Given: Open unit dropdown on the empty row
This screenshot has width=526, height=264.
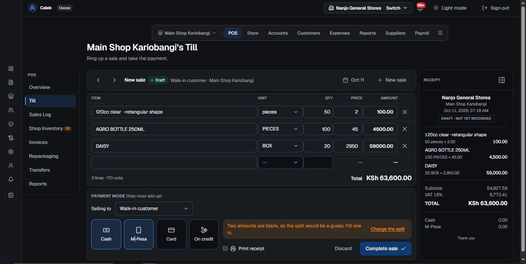Looking at the screenshot, I should pyautogui.click(x=280, y=162).
